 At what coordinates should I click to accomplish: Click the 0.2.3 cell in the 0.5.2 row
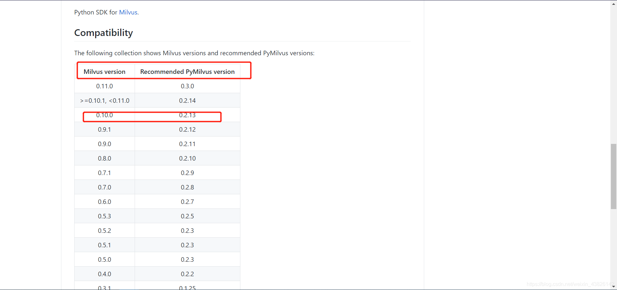click(187, 231)
